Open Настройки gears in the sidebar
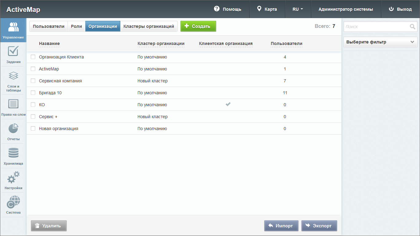This screenshot has height=236, width=420. click(x=13, y=181)
